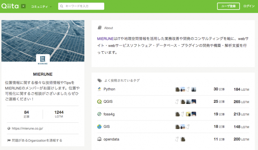The width and height of the screenshot is (258, 150).
Task: Select the yellow contributor avatar in the foss4g row
Action: point(188,114)
